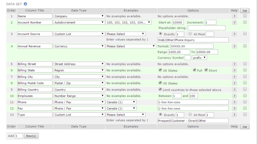Viewport: 257px width, 144px height.
Task: Click the help icon for Name row
Action: click(x=235, y=16)
